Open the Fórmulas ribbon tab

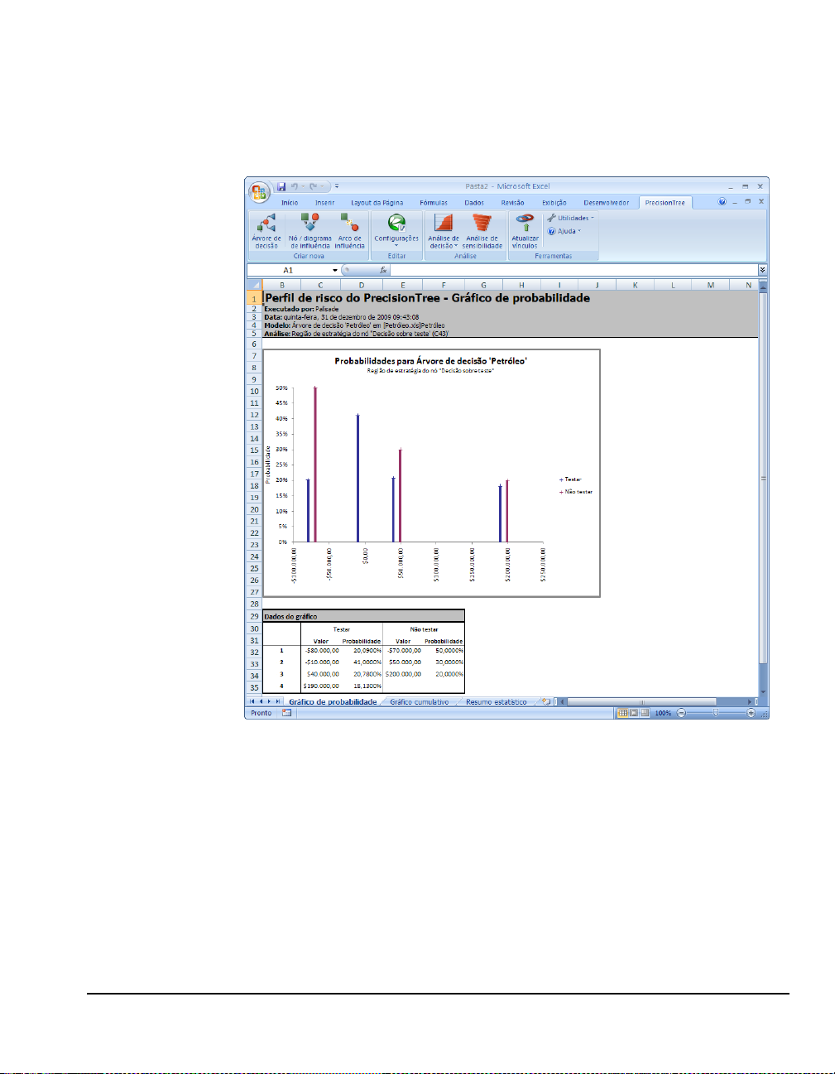(x=434, y=203)
